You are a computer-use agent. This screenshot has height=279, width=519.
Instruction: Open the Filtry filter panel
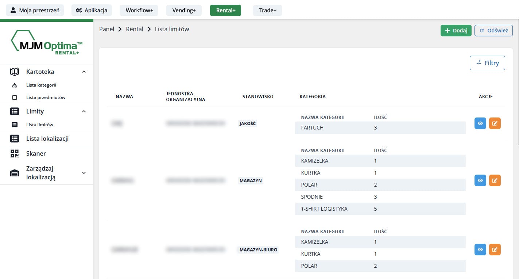487,63
